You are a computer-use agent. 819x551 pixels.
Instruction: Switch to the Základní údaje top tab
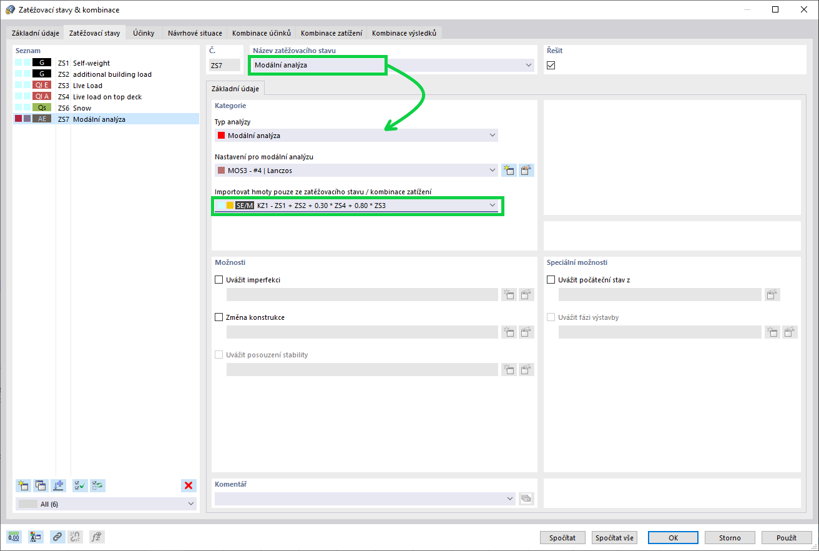pyautogui.click(x=36, y=32)
